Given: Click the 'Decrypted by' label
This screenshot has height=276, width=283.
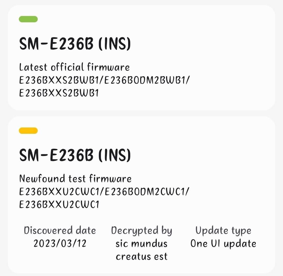Looking at the screenshot, I should 142,231.
